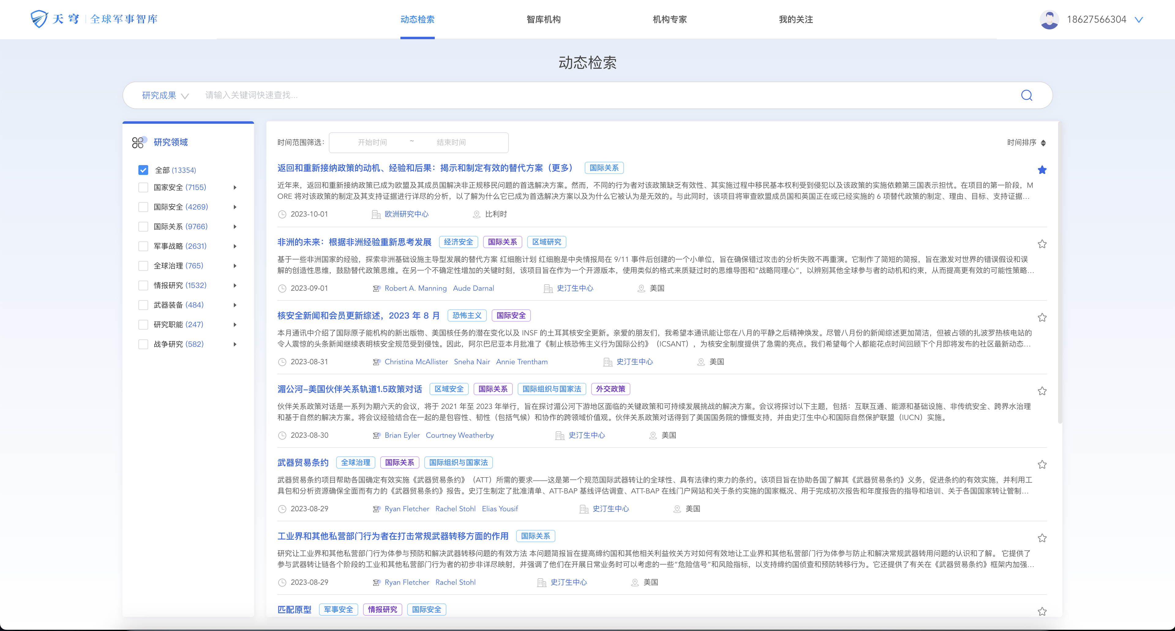Check the 情报研究 (1532) checkbox

point(143,285)
